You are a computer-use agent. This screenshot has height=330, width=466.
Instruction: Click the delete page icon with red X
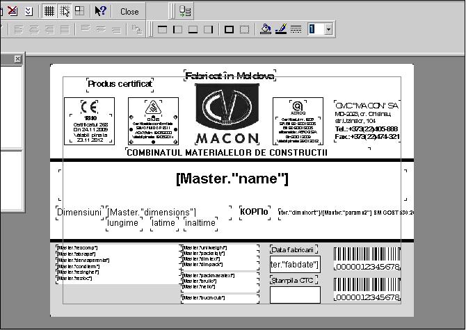(13, 11)
